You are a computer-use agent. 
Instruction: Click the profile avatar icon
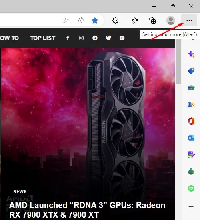click(x=171, y=20)
